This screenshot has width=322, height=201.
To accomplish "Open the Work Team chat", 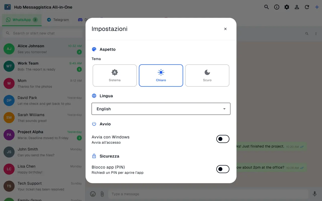I will tap(43, 66).
